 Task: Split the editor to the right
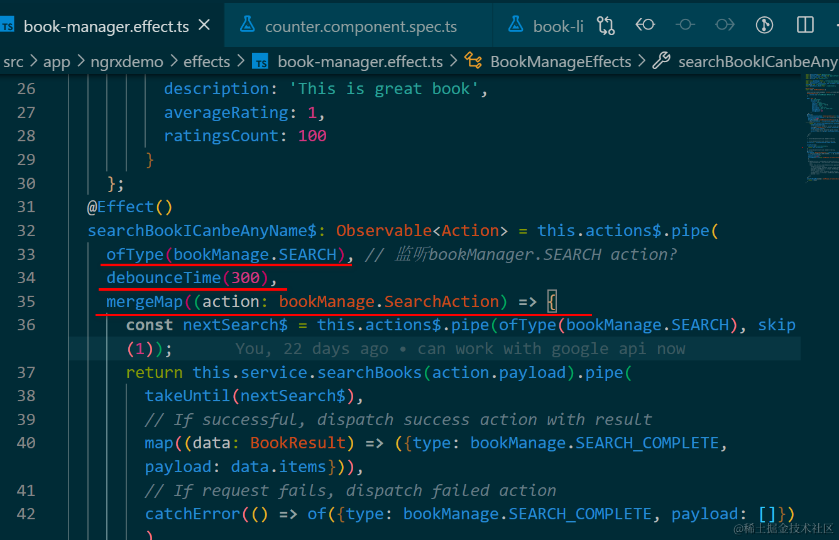(805, 24)
